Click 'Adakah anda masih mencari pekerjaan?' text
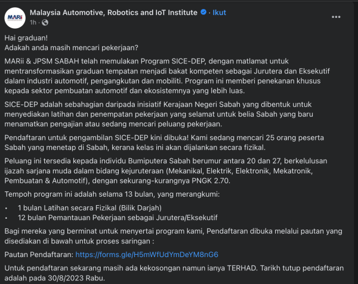 (71, 47)
